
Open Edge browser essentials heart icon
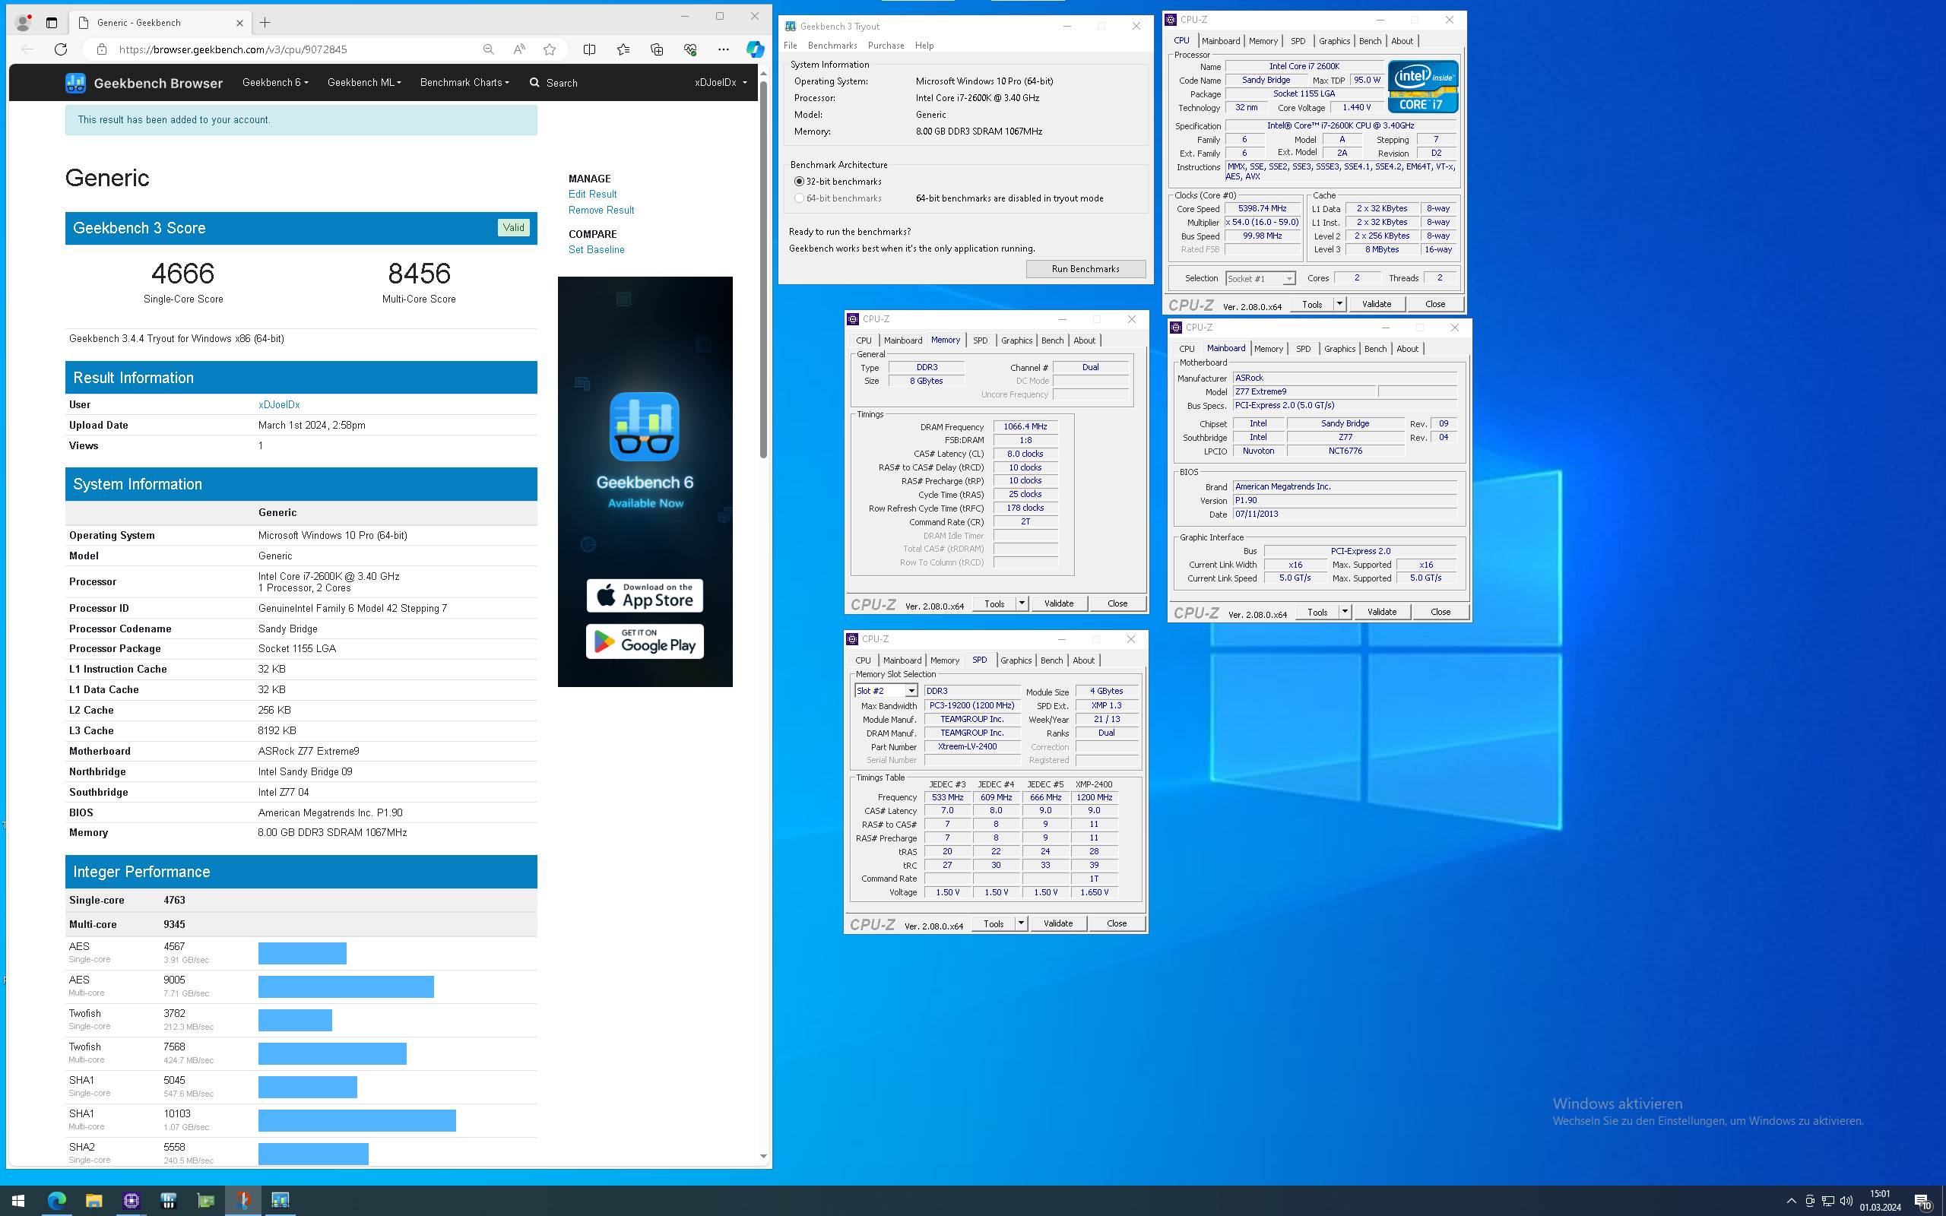[690, 49]
